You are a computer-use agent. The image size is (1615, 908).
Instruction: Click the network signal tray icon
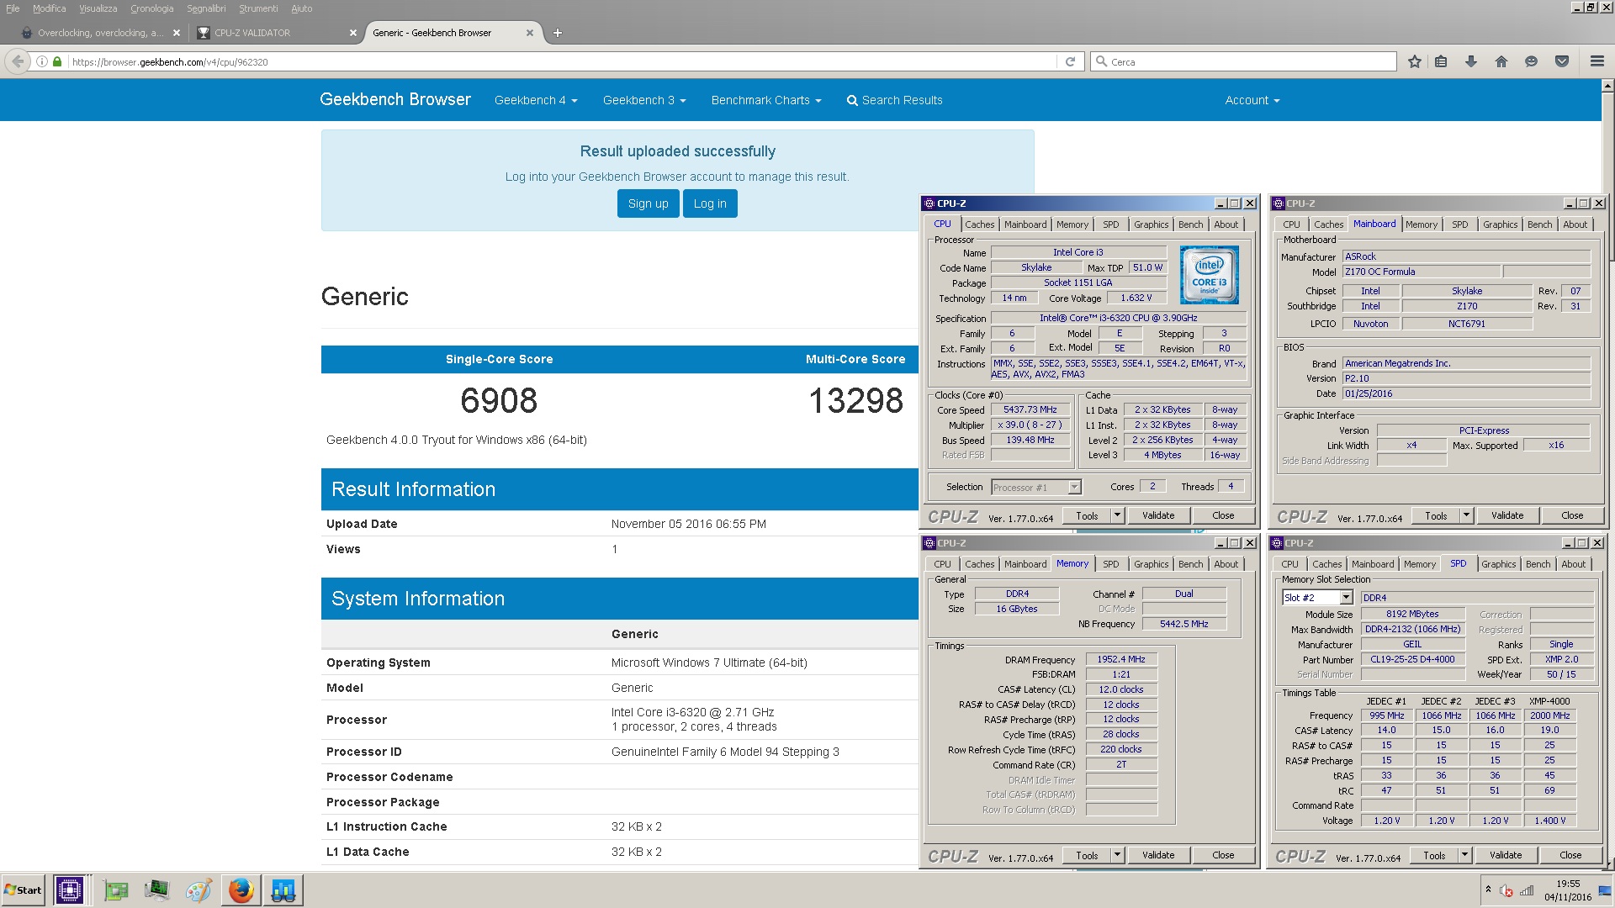(1527, 890)
